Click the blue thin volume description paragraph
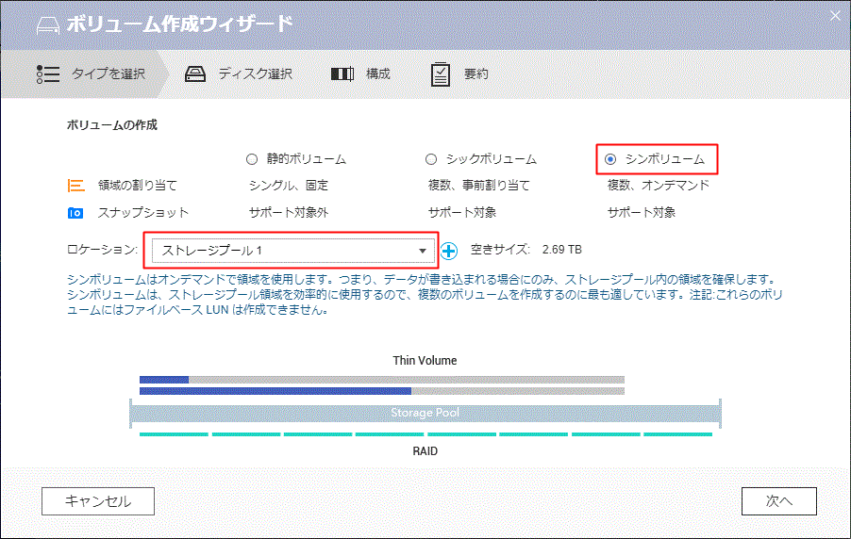 coord(425,295)
